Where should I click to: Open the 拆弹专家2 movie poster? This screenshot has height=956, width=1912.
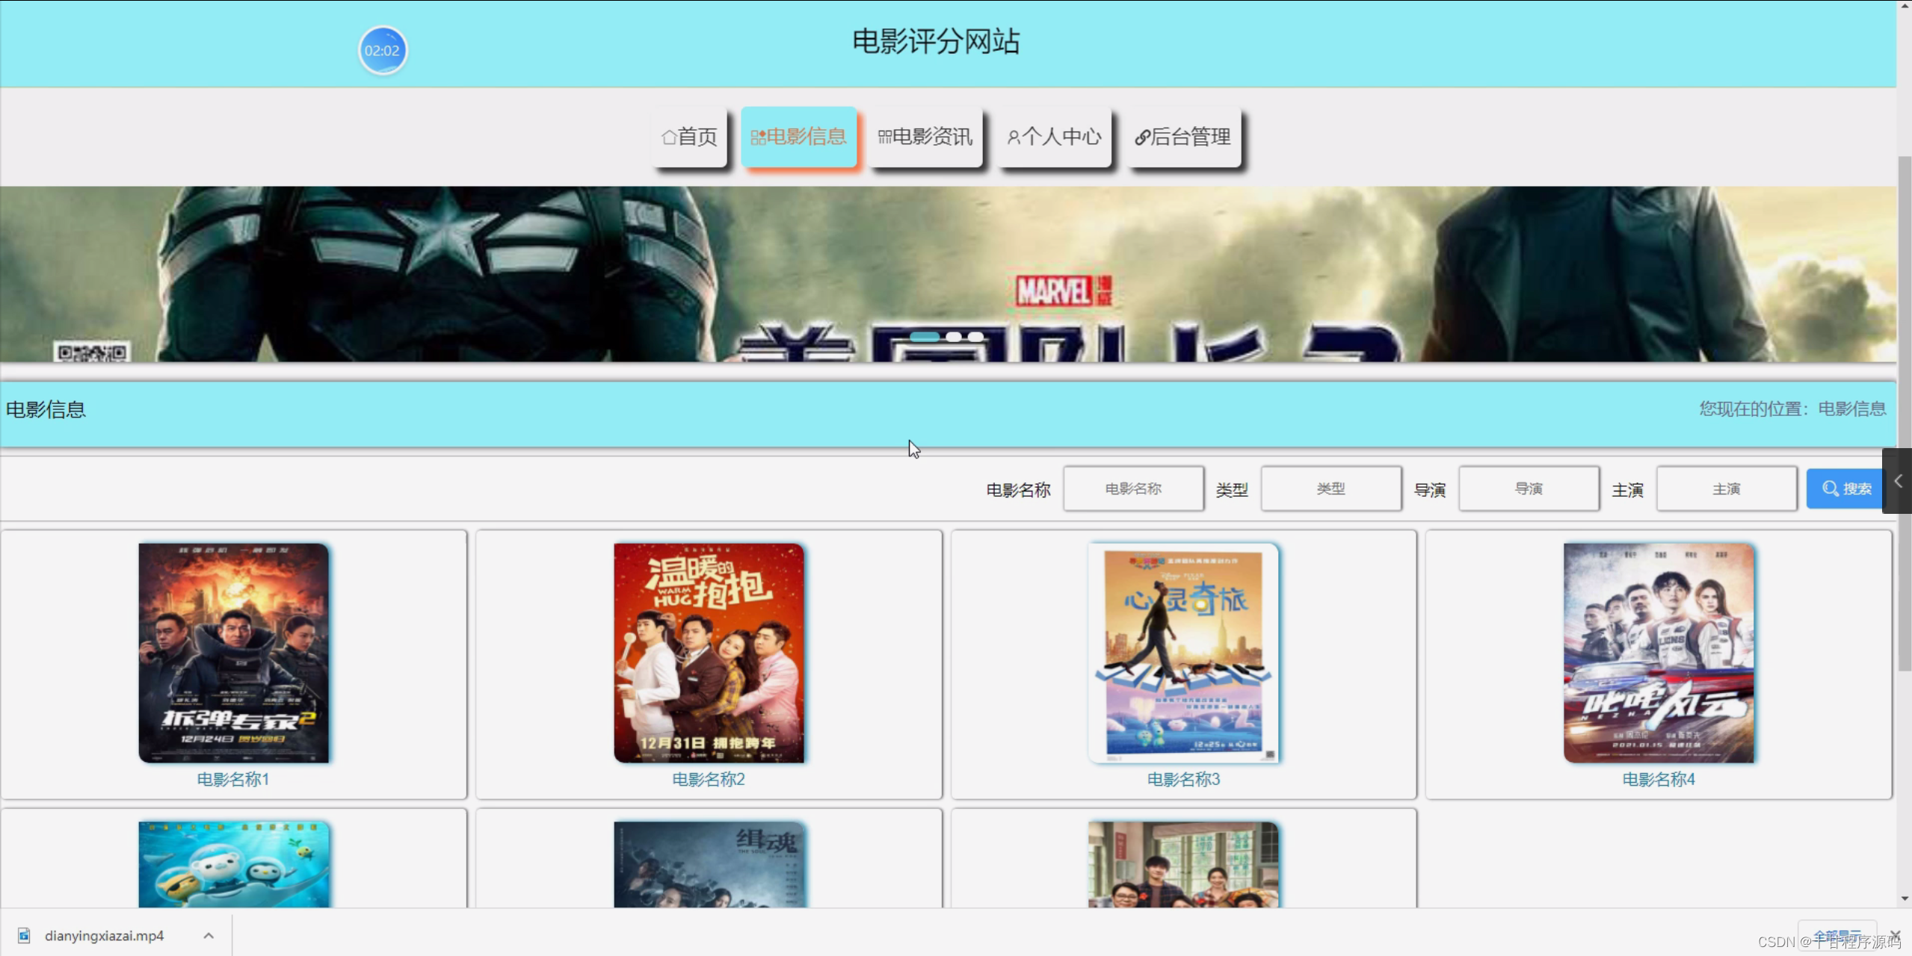coord(233,653)
